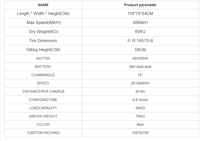
Task: Click the F/ R:145/70-6 tire value
Action: click(x=140, y=41)
